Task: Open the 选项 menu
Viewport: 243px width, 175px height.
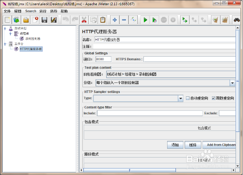Action: 54,11
